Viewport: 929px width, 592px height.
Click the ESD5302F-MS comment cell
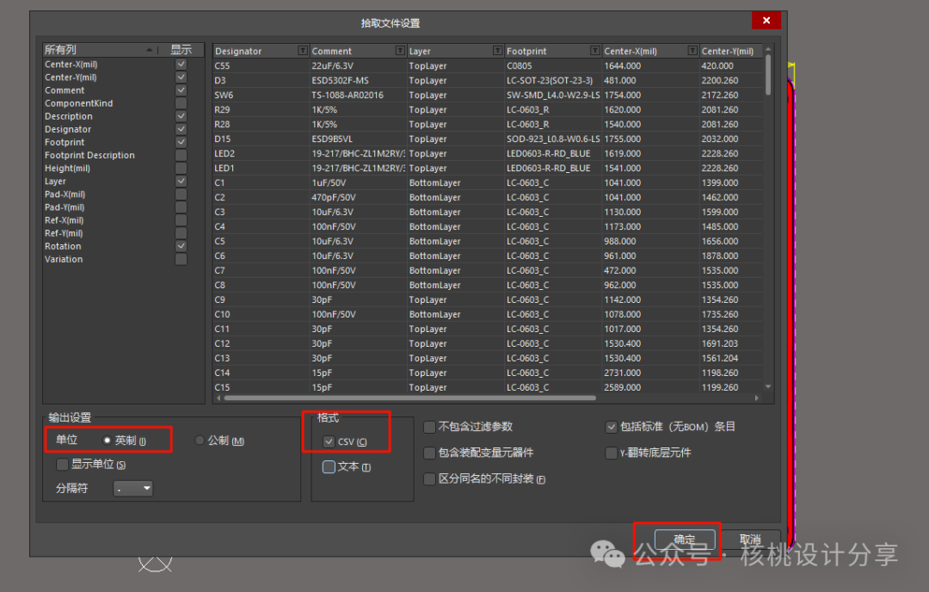[359, 80]
